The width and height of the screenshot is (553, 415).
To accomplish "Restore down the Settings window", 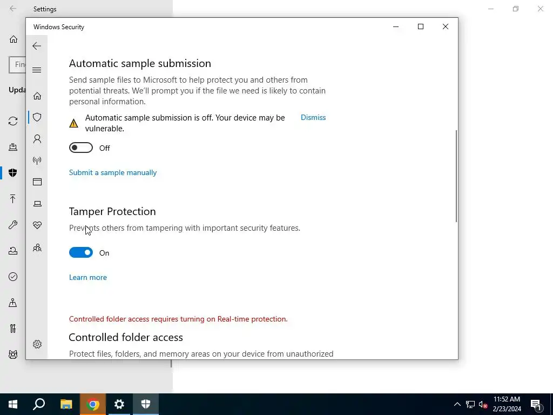I will tap(516, 9).
